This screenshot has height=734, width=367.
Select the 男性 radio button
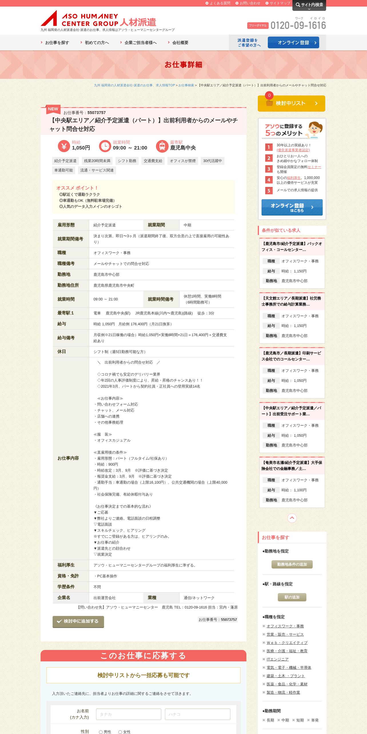[101, 732]
